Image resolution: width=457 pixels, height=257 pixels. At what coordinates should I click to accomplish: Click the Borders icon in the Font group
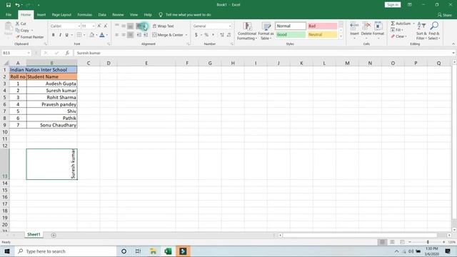pos(79,35)
